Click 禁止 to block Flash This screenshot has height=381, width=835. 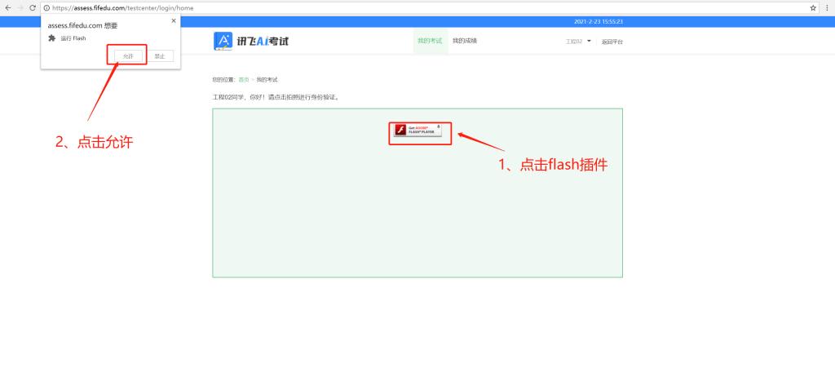160,56
